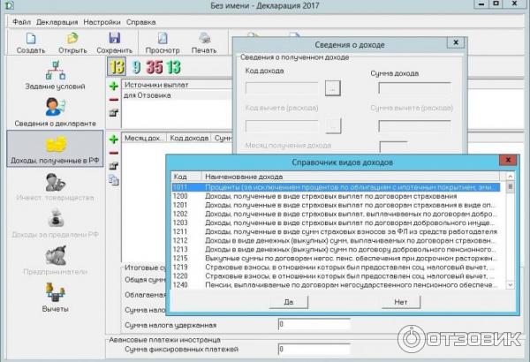Screen dimensions: 530x362
Task: Add a payment source with the green plus
Action: coord(113,87)
